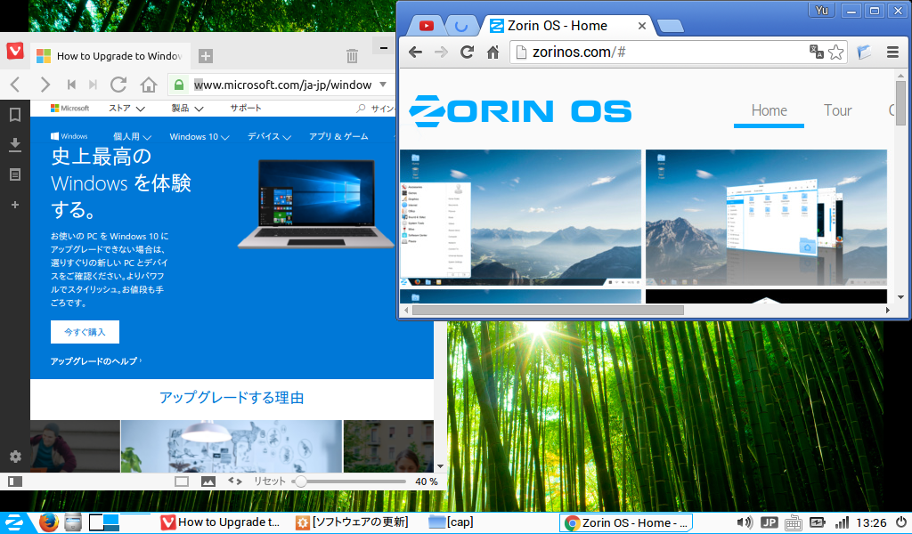The width and height of the screenshot is (912, 534).
Task: Click the Chrome home button
Action: click(x=493, y=53)
